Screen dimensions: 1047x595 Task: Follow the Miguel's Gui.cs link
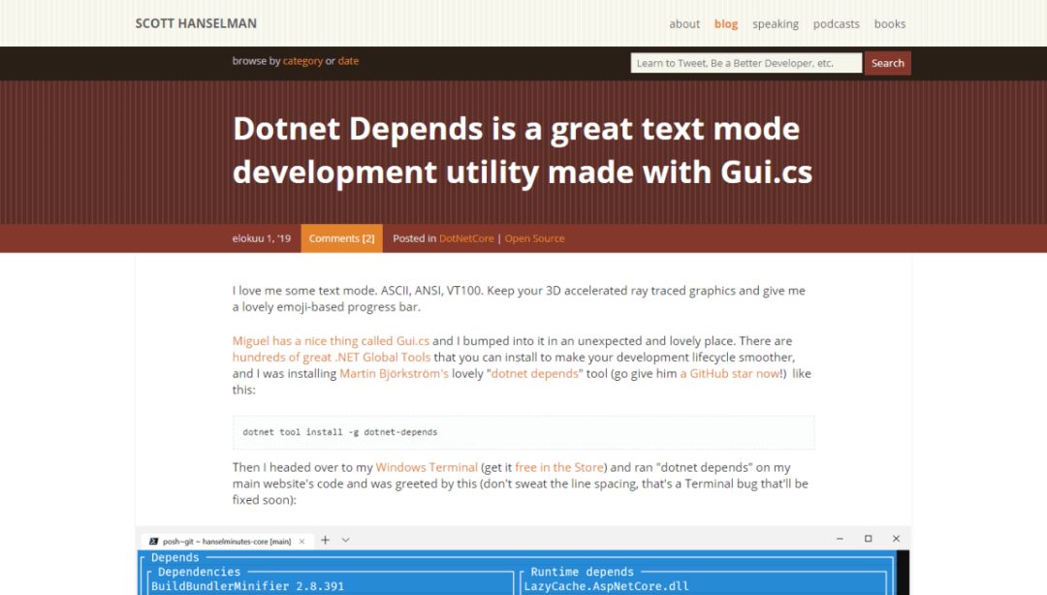tap(331, 340)
